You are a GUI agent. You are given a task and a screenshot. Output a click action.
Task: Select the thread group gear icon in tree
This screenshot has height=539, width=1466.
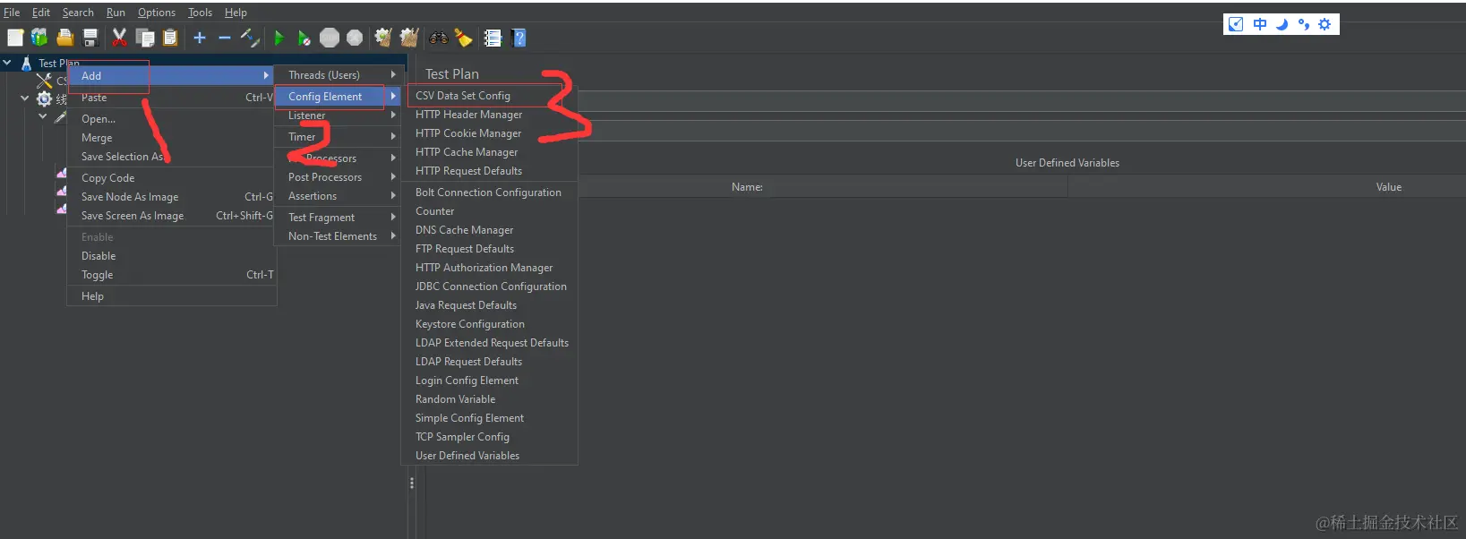click(x=44, y=98)
